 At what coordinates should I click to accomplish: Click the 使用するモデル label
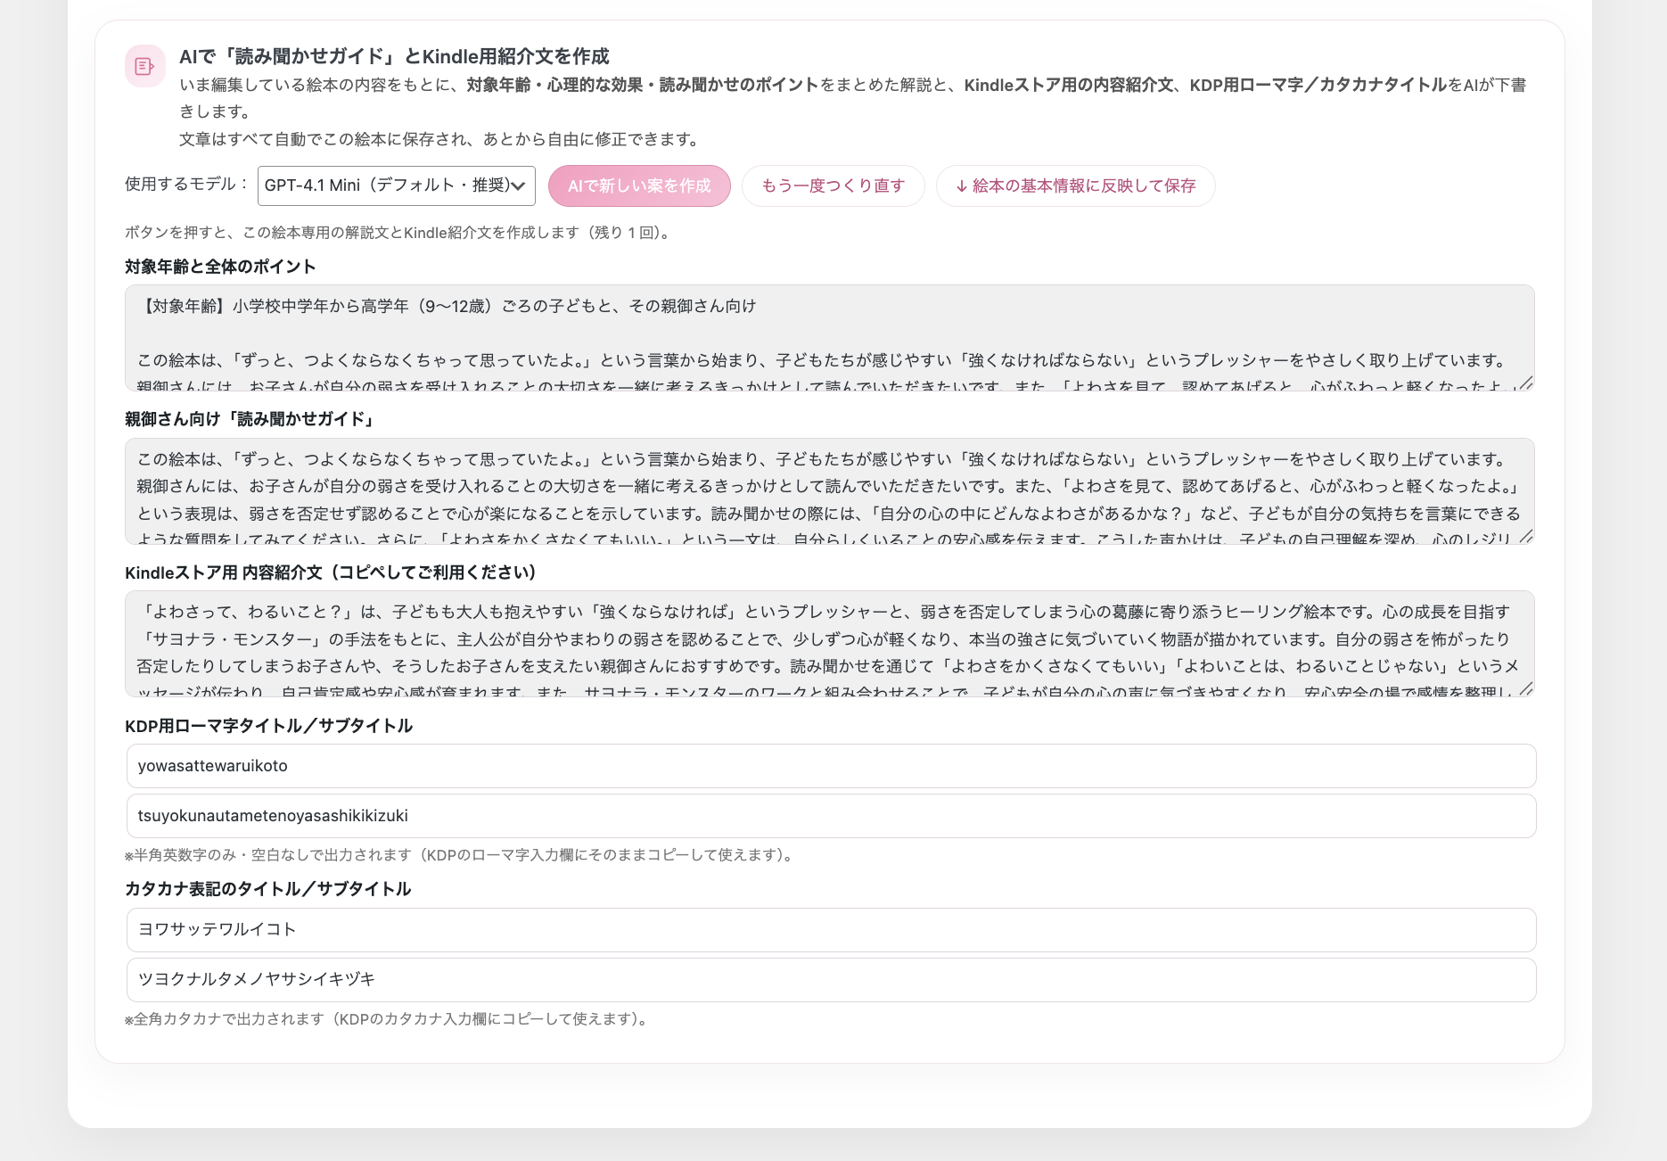click(186, 185)
